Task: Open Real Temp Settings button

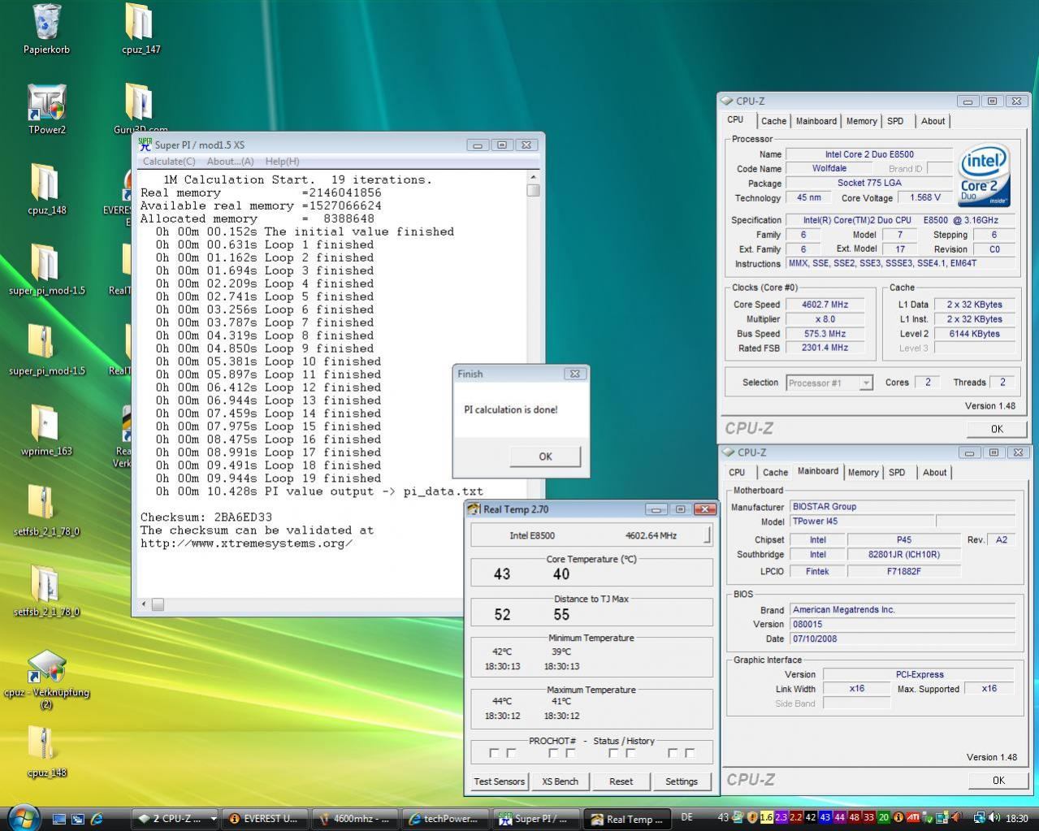Action: (682, 781)
